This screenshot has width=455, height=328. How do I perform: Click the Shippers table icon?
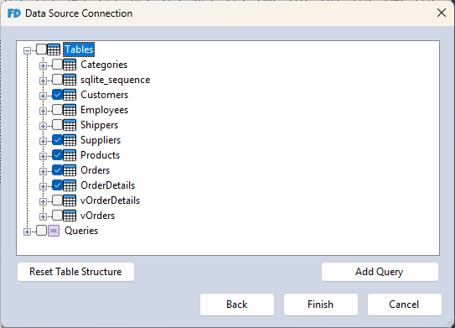click(x=70, y=125)
